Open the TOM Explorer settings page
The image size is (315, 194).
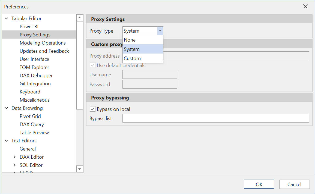pos(34,67)
